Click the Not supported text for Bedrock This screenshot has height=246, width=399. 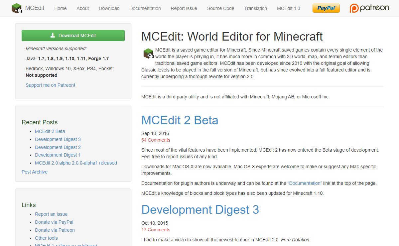click(x=42, y=75)
